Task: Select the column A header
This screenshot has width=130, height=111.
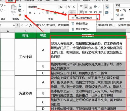Action: (8, 31)
